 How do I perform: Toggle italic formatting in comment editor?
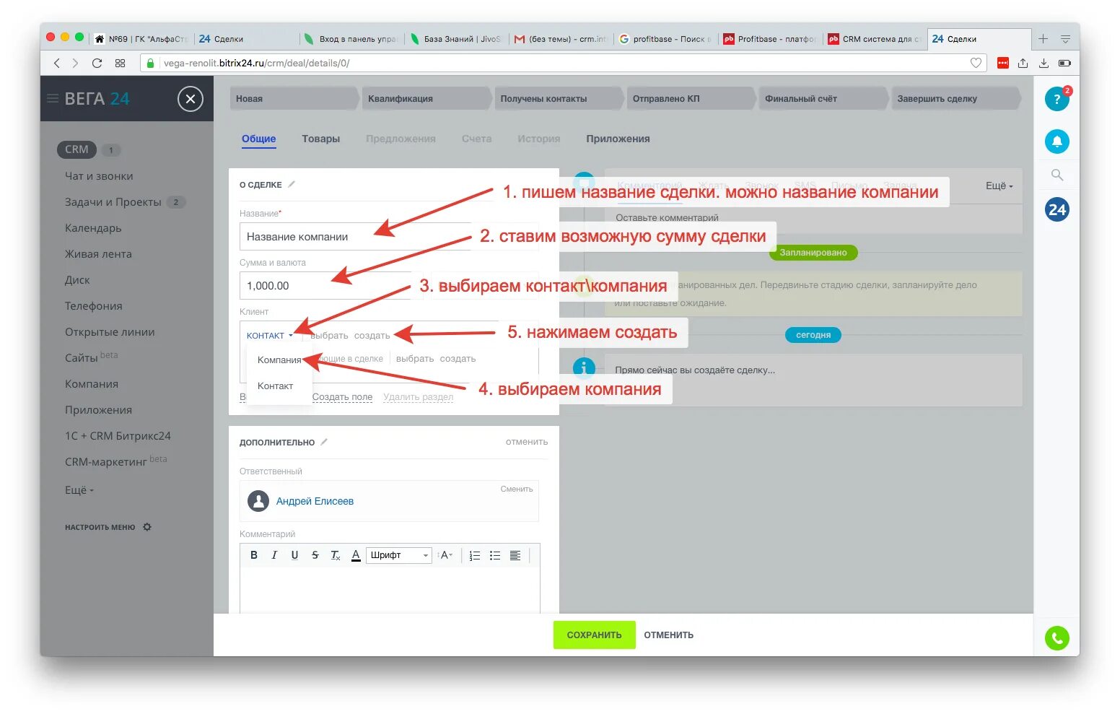(274, 555)
